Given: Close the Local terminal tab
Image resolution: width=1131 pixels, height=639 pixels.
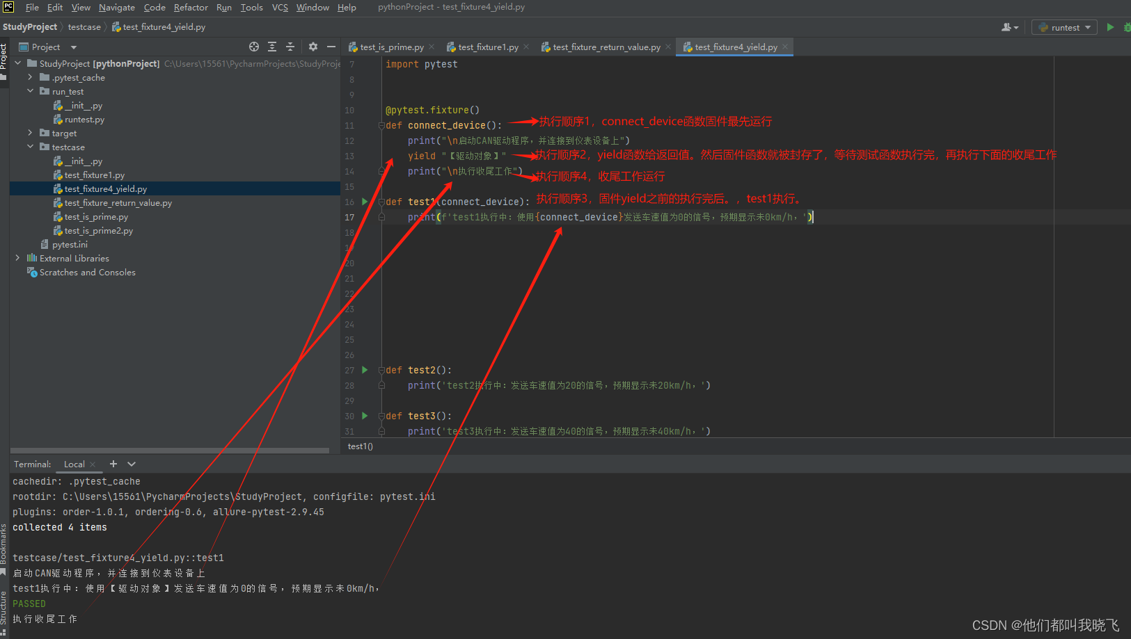Looking at the screenshot, I should pyautogui.click(x=93, y=464).
